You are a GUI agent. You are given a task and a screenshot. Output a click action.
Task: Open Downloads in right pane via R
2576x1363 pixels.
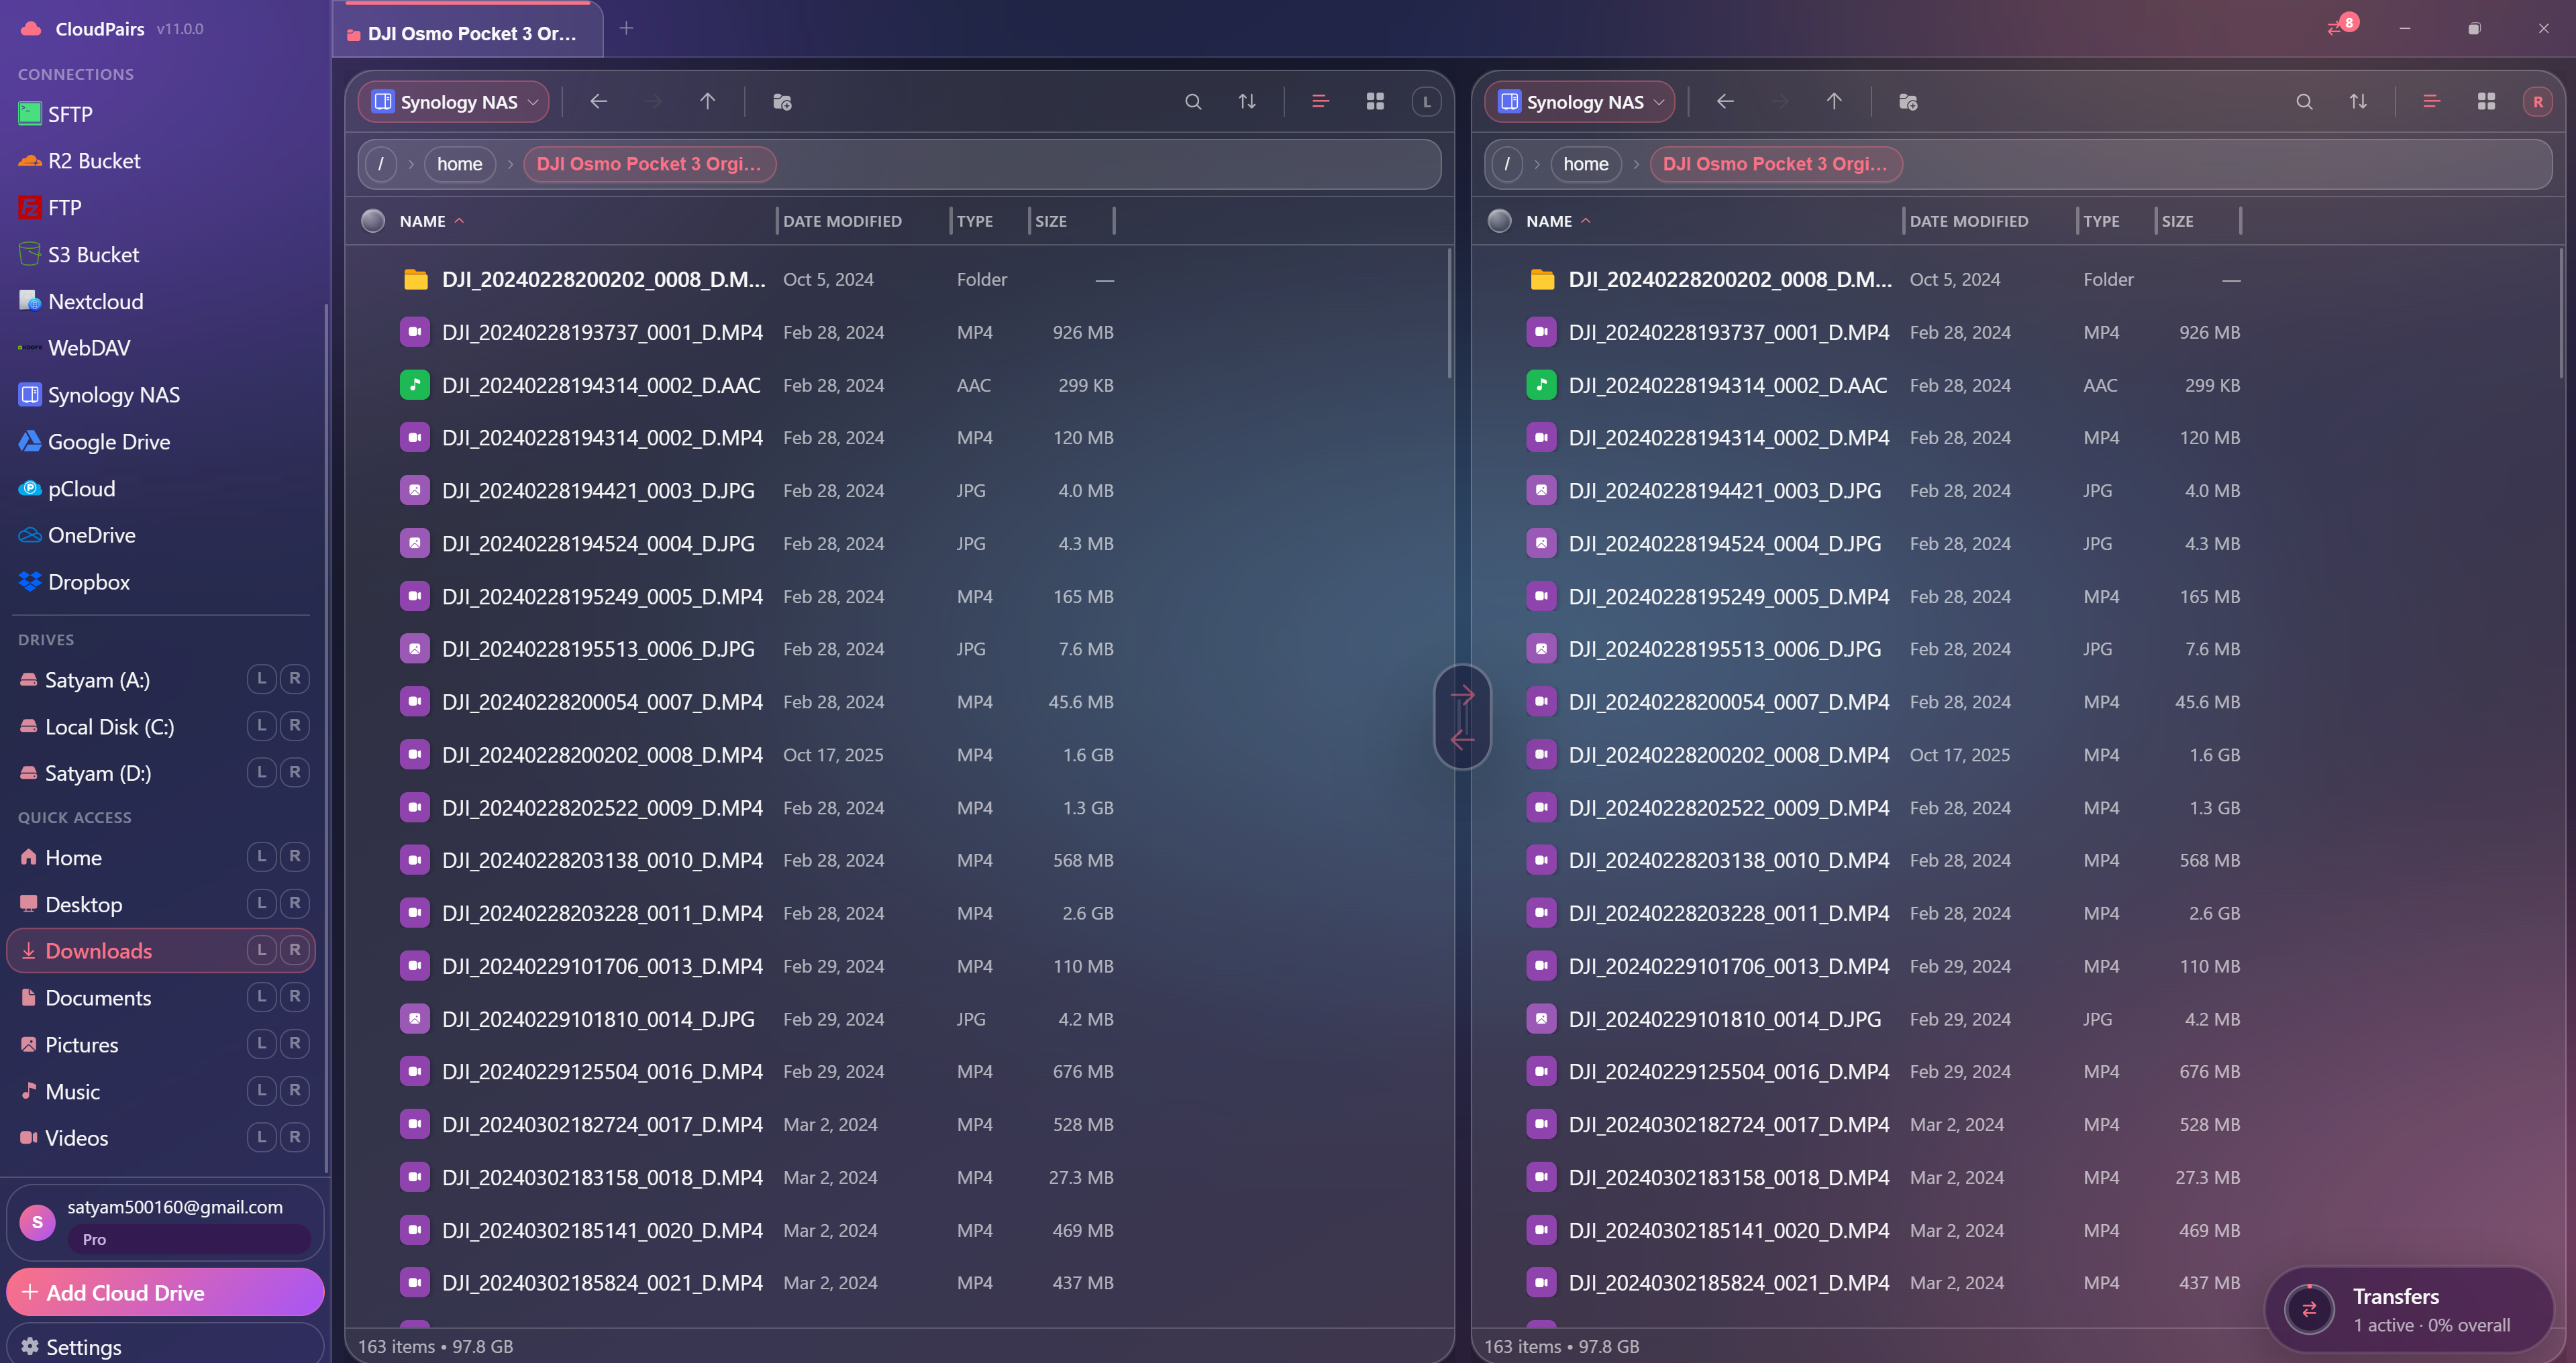pos(294,950)
